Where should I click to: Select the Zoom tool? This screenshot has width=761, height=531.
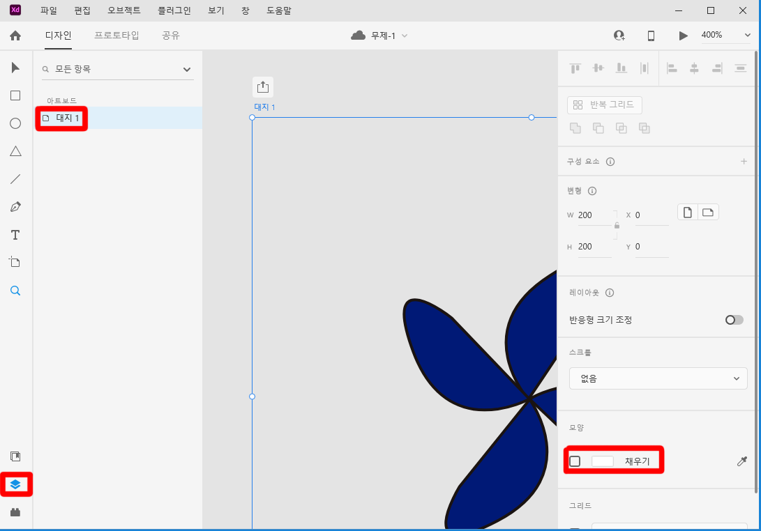(15, 291)
